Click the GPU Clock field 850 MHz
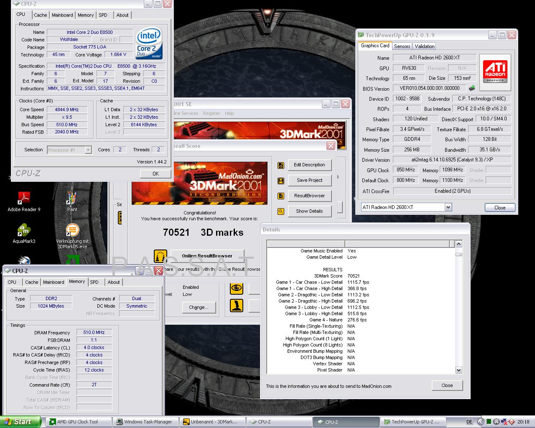 coord(406,170)
